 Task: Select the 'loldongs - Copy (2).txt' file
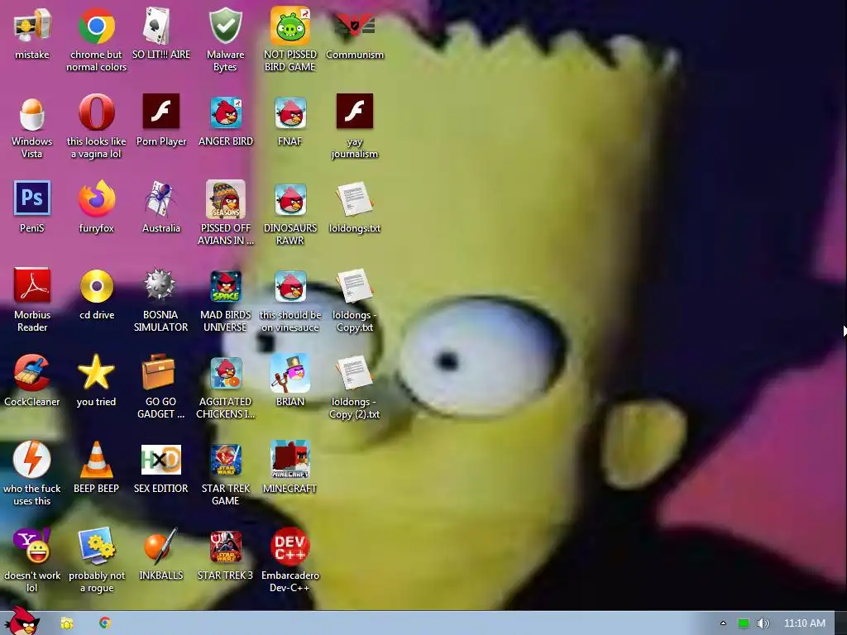click(354, 373)
